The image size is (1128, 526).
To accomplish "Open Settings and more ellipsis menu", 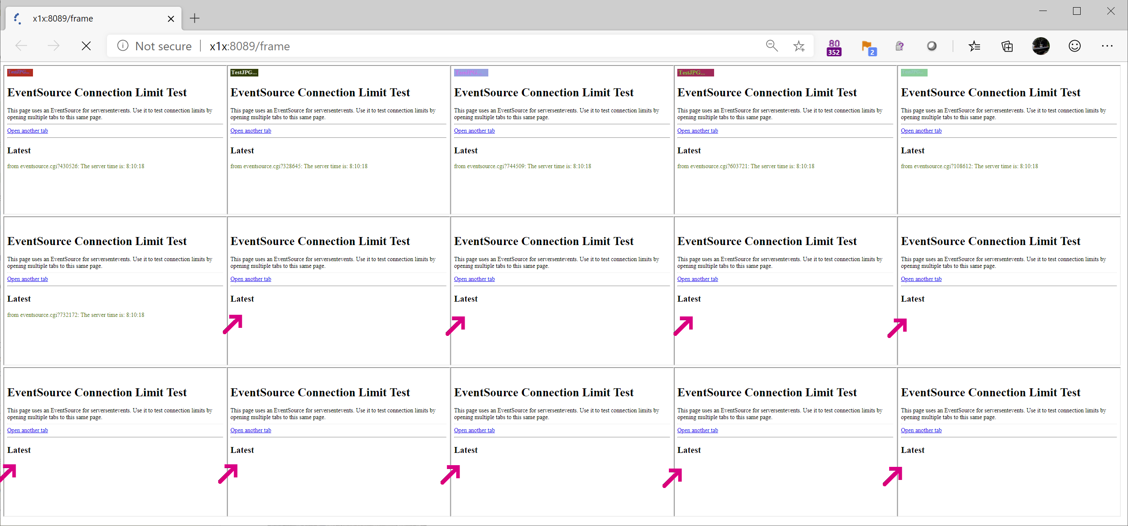I will coord(1107,46).
